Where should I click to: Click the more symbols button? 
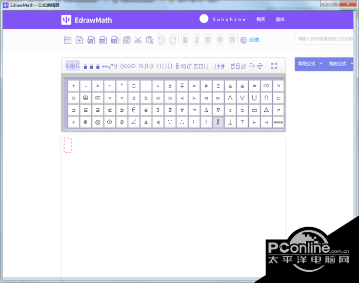[278, 122]
